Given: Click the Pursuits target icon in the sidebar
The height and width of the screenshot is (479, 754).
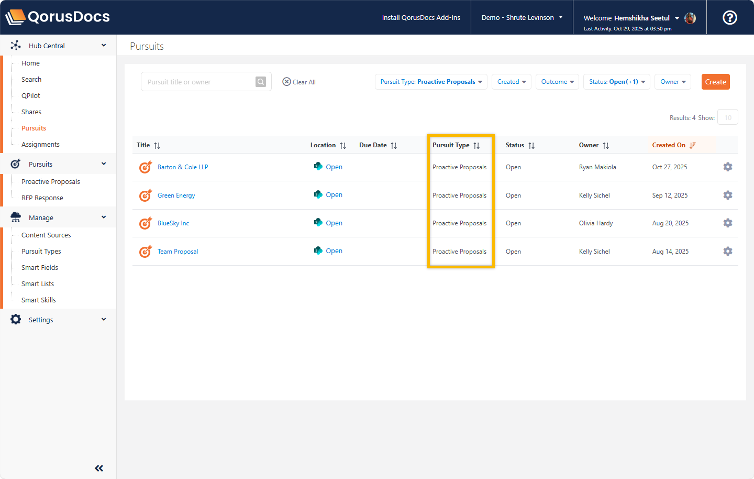Looking at the screenshot, I should [x=16, y=164].
